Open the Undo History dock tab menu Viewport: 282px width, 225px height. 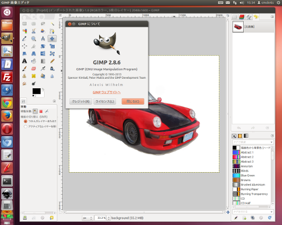click(272, 17)
